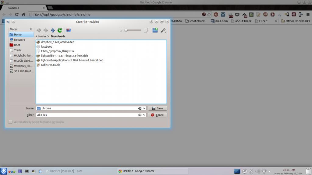The height and width of the screenshot is (175, 312).
Task: Click the dialog's back navigation arrow
Action: (x=39, y=30)
